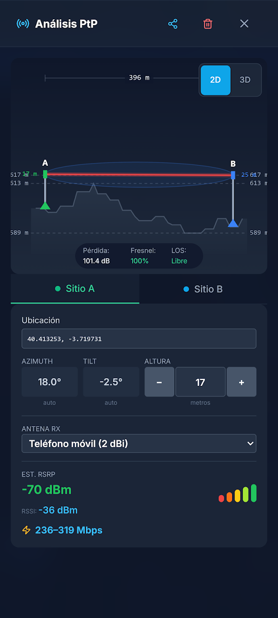Click the Tilt -2.5° value box
278x618 pixels.
111,382
